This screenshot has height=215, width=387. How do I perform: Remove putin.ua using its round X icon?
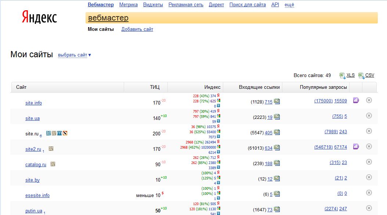(x=369, y=208)
